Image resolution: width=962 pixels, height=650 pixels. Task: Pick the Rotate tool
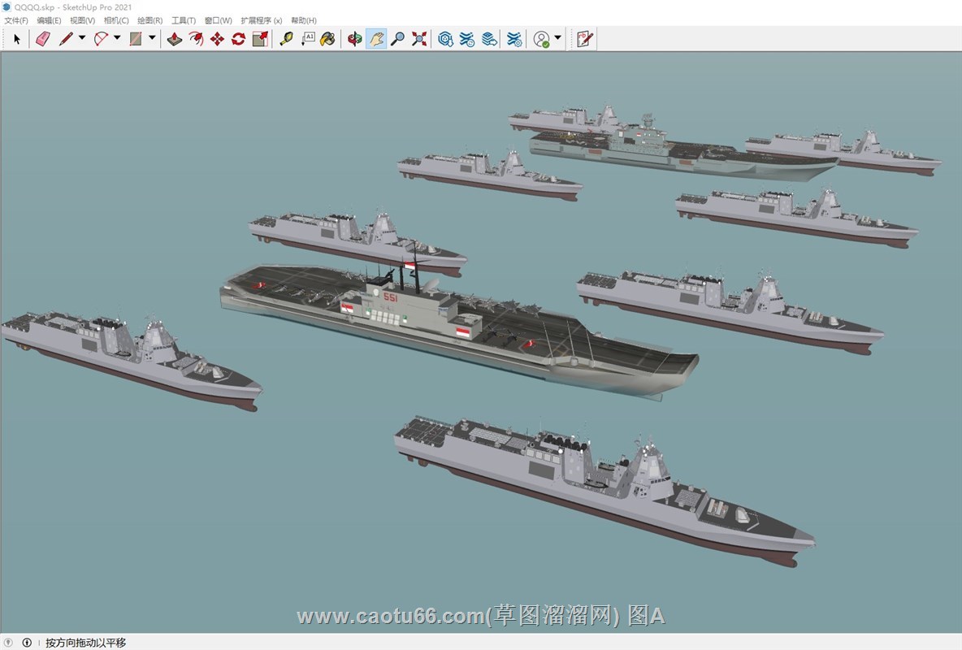click(238, 39)
